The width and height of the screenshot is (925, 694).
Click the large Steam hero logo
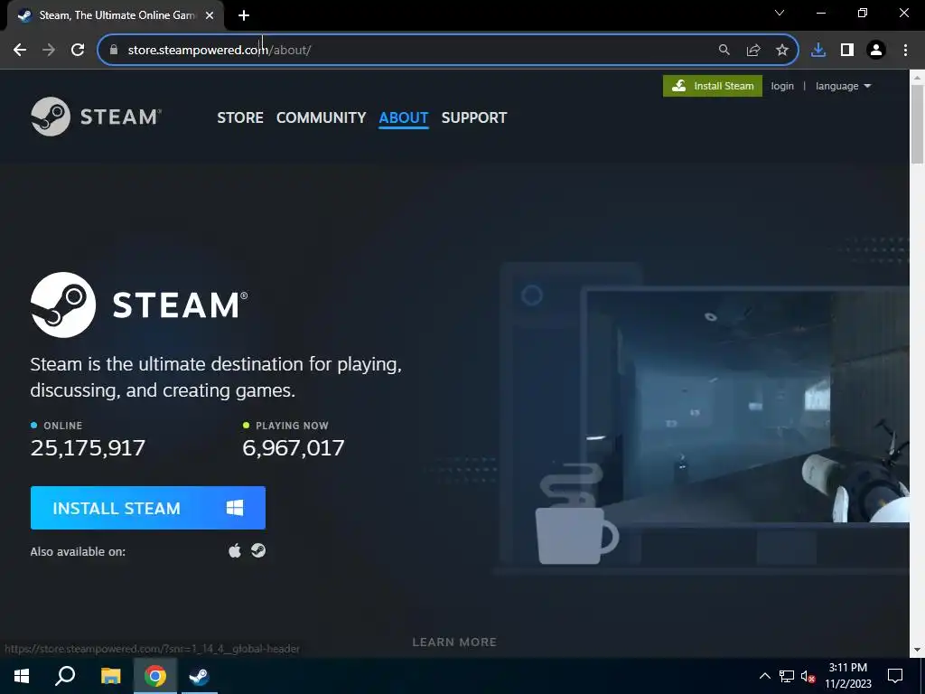tap(139, 305)
